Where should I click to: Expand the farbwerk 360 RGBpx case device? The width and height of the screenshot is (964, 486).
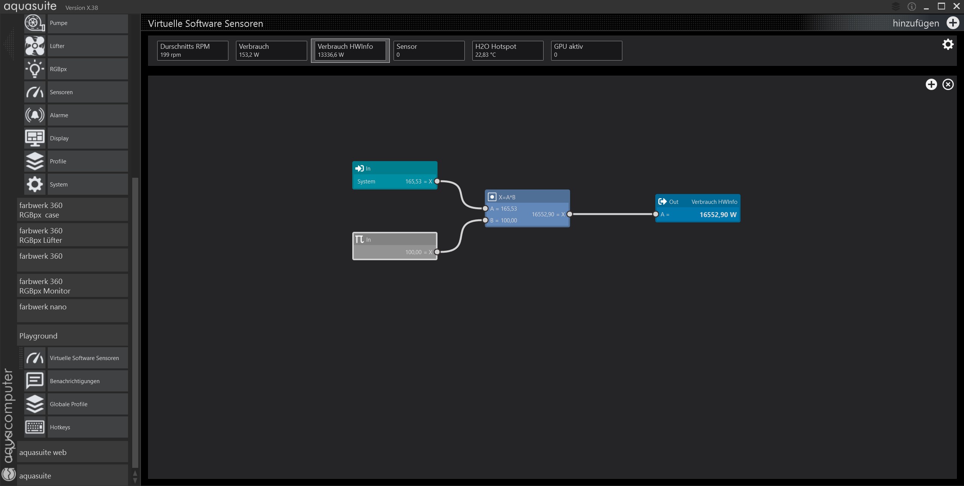click(x=72, y=210)
